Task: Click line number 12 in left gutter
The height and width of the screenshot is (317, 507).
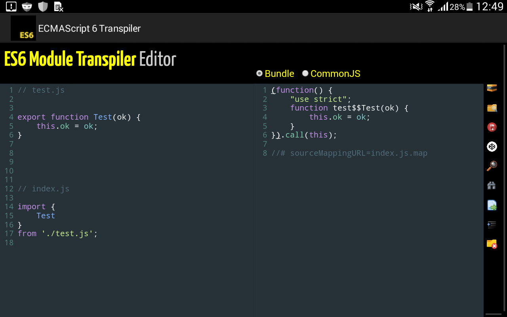Action: coord(9,189)
